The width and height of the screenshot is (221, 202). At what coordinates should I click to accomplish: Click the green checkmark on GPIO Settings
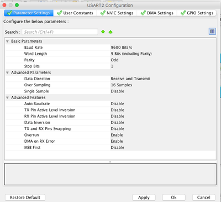point(183,13)
